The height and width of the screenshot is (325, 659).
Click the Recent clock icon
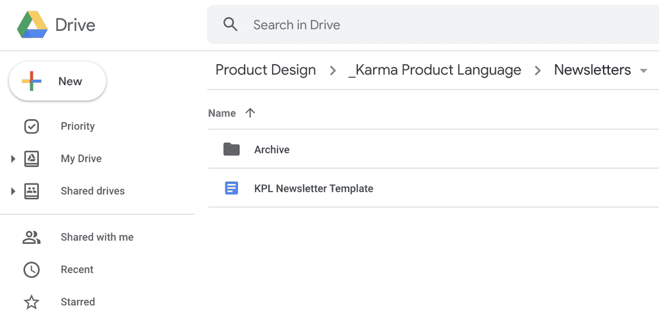(32, 270)
